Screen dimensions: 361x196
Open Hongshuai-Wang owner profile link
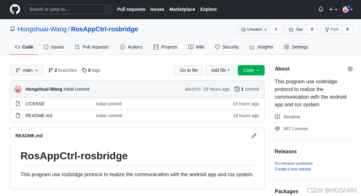[42, 29]
